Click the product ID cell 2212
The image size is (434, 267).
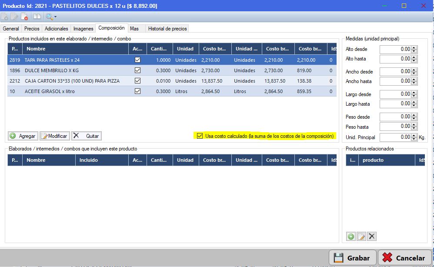pyautogui.click(x=15, y=81)
